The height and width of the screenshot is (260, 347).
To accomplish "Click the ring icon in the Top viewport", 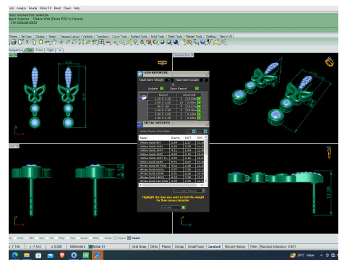I will 162,63.
